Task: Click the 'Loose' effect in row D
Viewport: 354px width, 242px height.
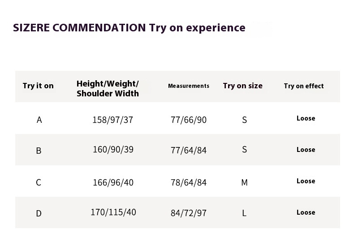Action: point(306,212)
